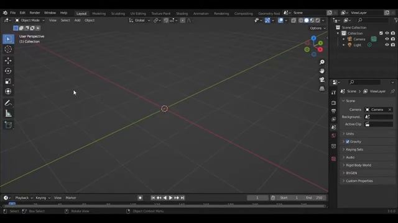The image size is (398, 223).
Task: Click the red X axis gizmo ball
Action: [320, 50]
